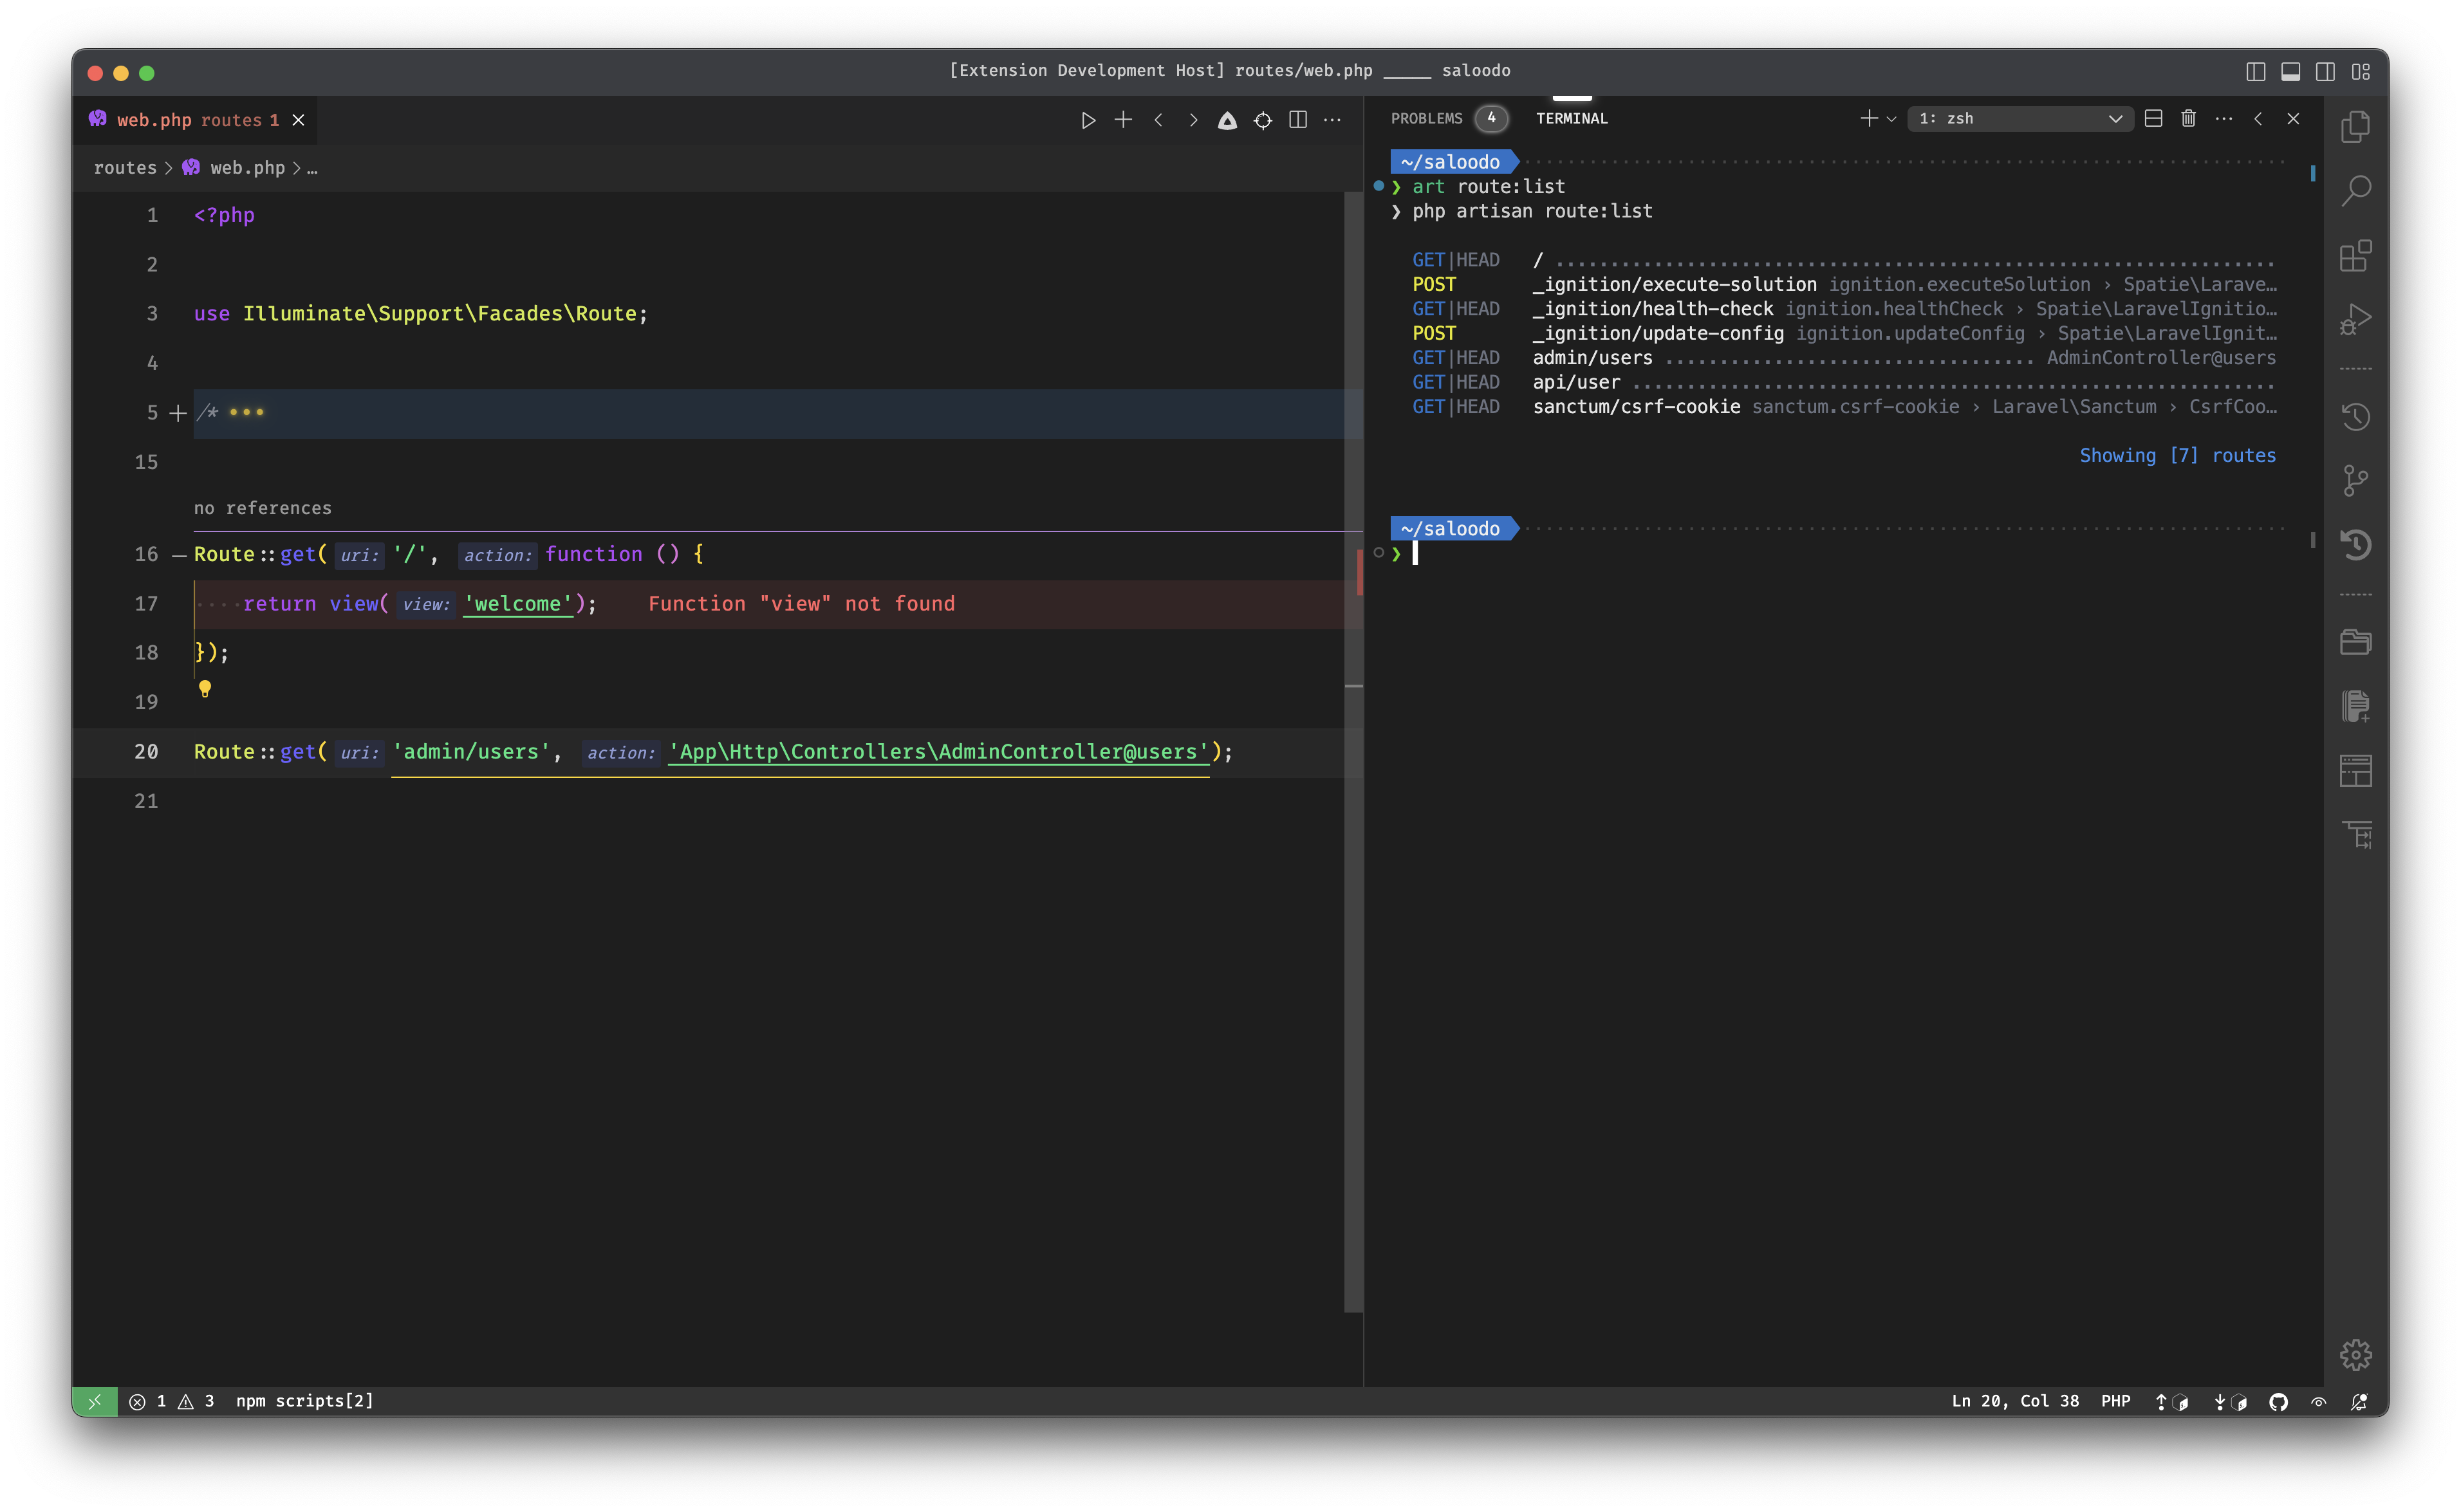
Task: Open the Explorer files icon in activity bar
Action: [2355, 127]
